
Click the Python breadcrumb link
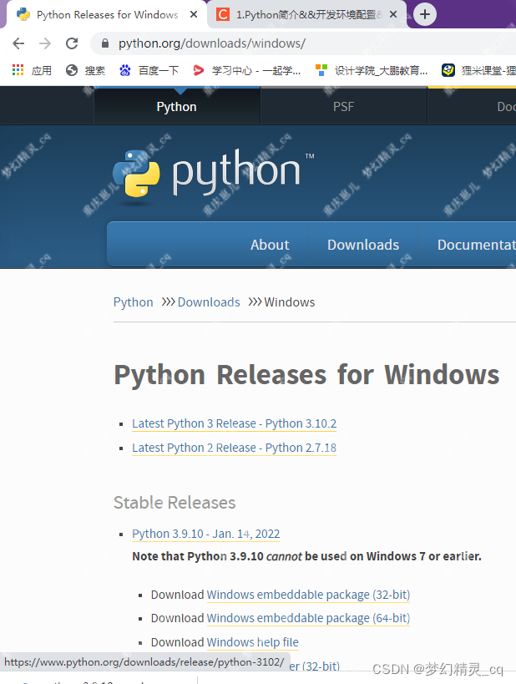point(133,302)
